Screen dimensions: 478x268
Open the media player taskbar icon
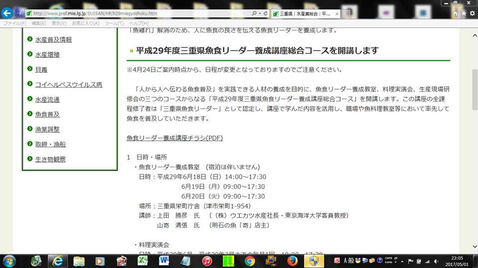pos(100,261)
